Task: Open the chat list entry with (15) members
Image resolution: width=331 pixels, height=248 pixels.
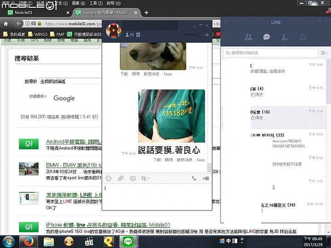Action: [x=274, y=118]
